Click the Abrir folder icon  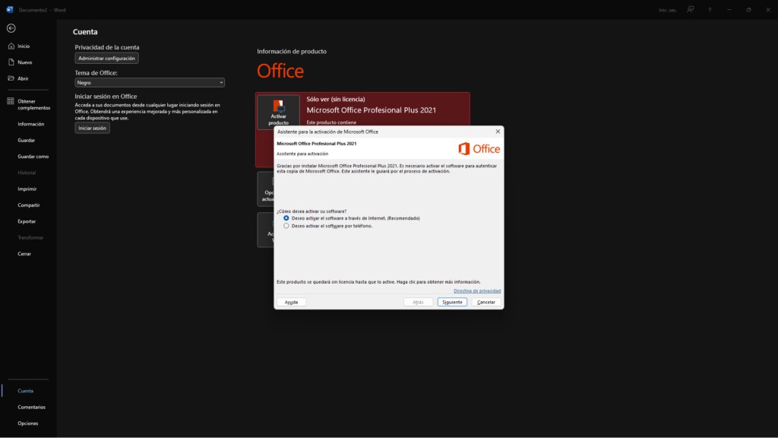tap(11, 78)
